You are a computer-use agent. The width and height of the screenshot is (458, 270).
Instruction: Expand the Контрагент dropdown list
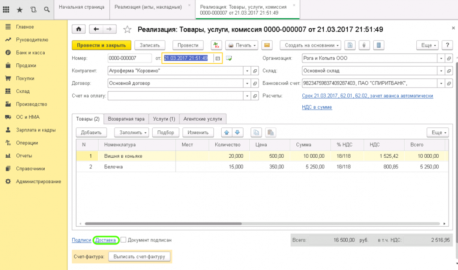(247, 71)
